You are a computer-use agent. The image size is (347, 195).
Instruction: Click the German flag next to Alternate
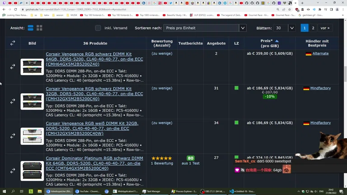(309, 54)
